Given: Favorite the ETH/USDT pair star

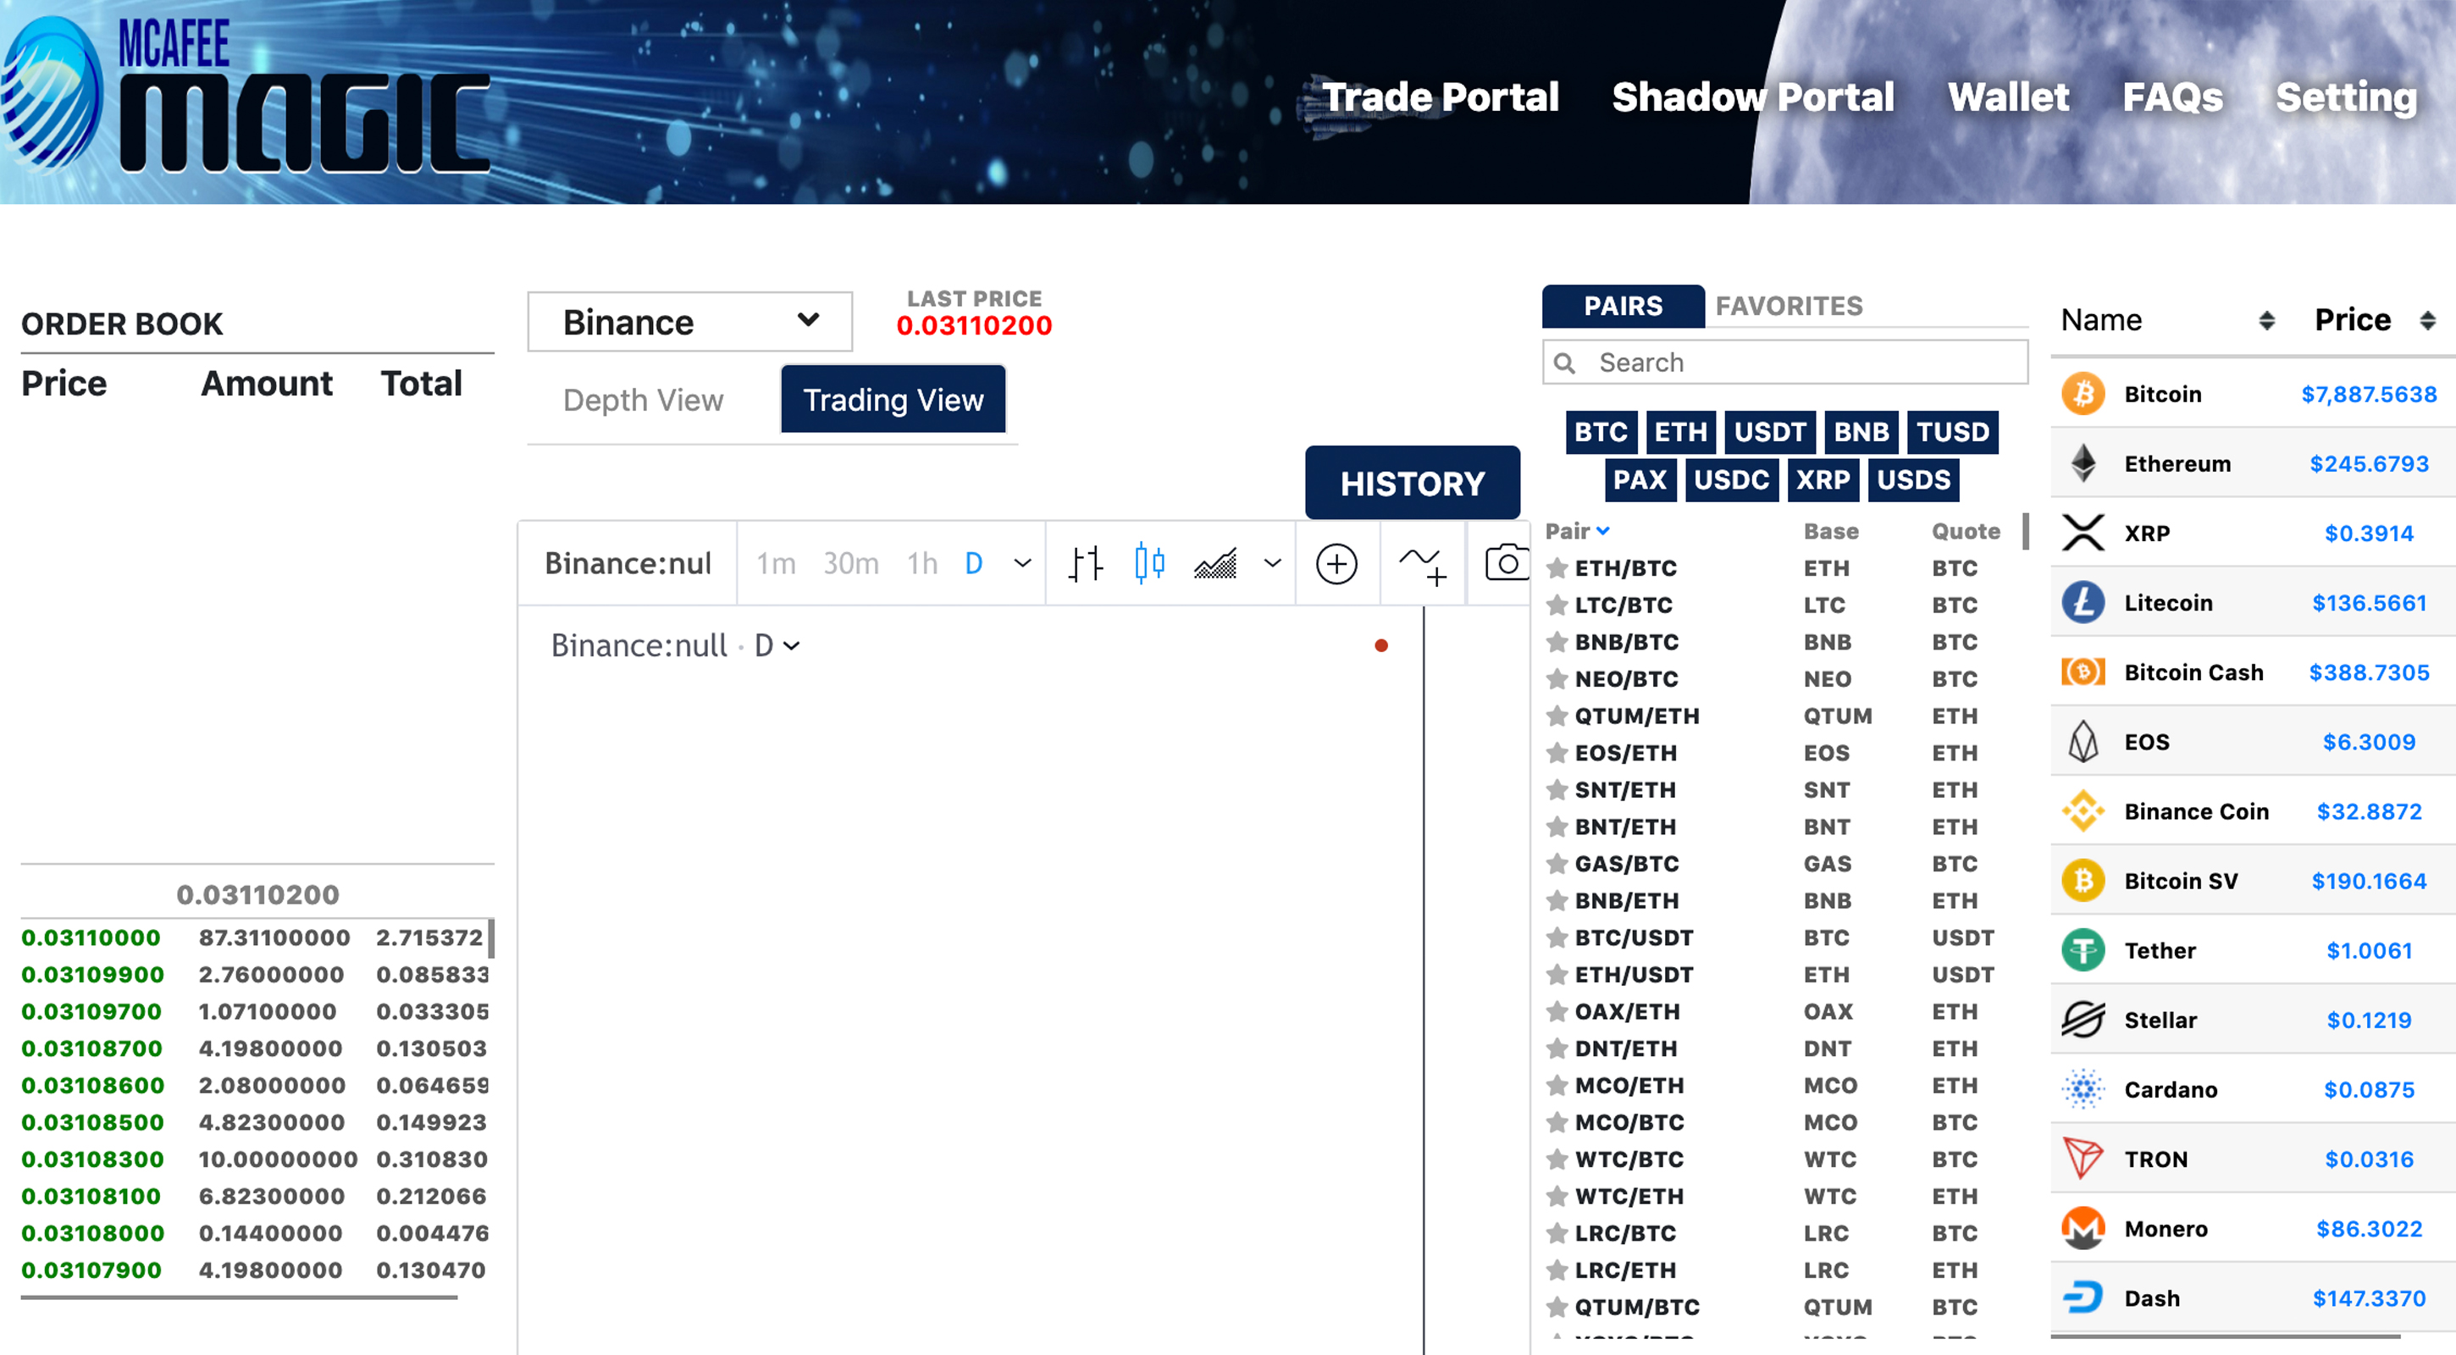Looking at the screenshot, I should click(x=1557, y=974).
